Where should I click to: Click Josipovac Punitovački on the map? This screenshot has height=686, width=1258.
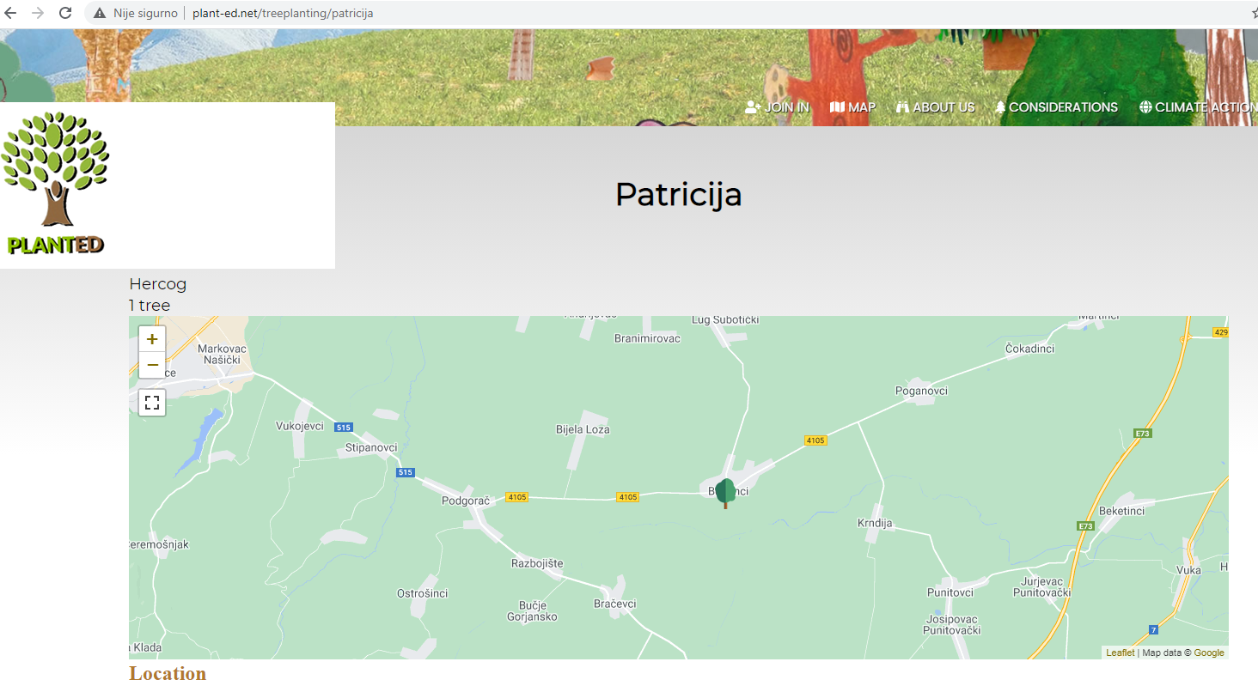tap(951, 625)
